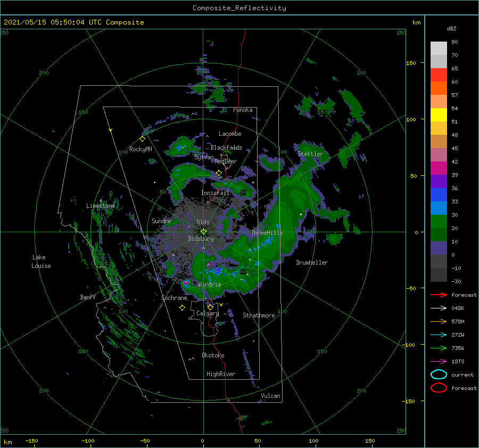Viewport: 479px width, 448px height.
Task: Click the red forecast arrow legend icon
Action: (x=439, y=295)
